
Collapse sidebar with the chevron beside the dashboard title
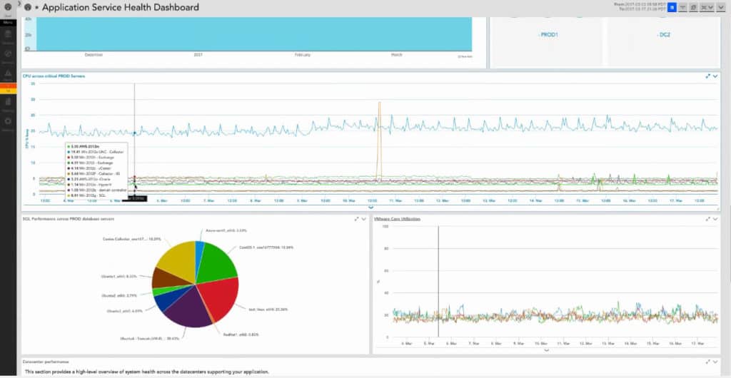19,4
